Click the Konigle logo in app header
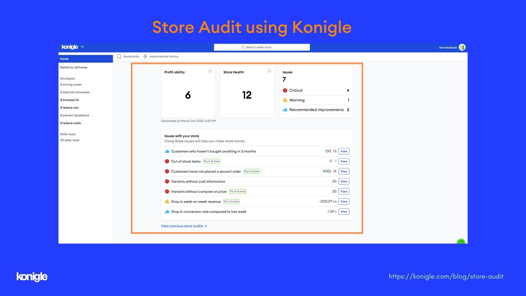526x296 pixels. coord(70,47)
